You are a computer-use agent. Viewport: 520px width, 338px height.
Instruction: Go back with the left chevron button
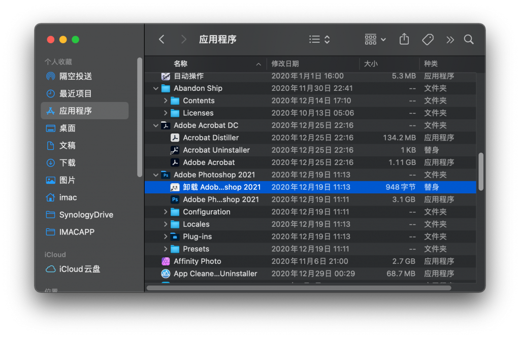tap(161, 40)
